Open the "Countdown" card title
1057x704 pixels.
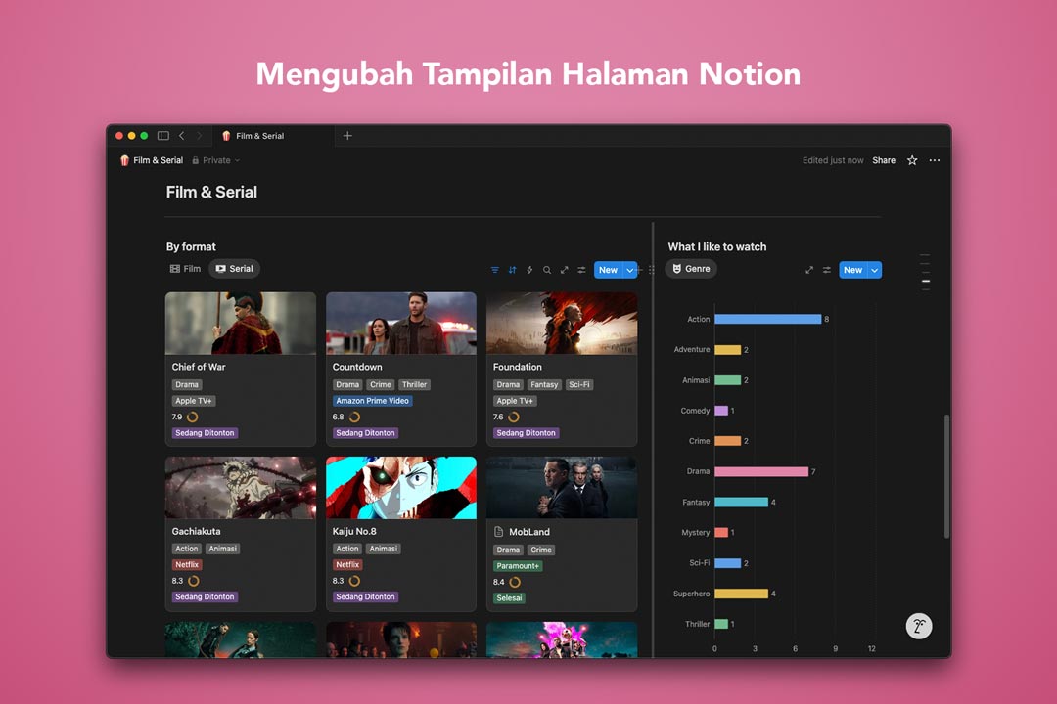click(357, 367)
